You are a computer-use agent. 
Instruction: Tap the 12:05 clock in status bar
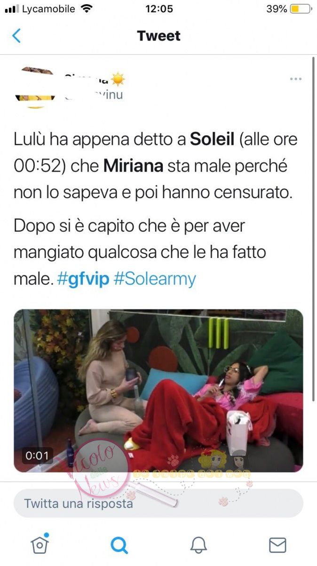pyautogui.click(x=159, y=9)
